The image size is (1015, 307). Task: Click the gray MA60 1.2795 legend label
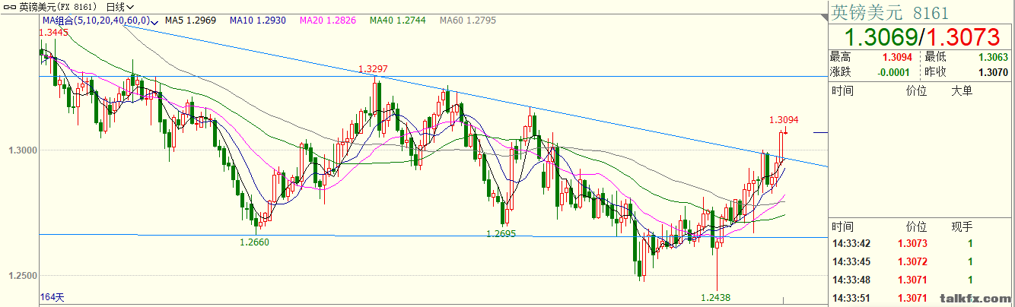coord(467,21)
